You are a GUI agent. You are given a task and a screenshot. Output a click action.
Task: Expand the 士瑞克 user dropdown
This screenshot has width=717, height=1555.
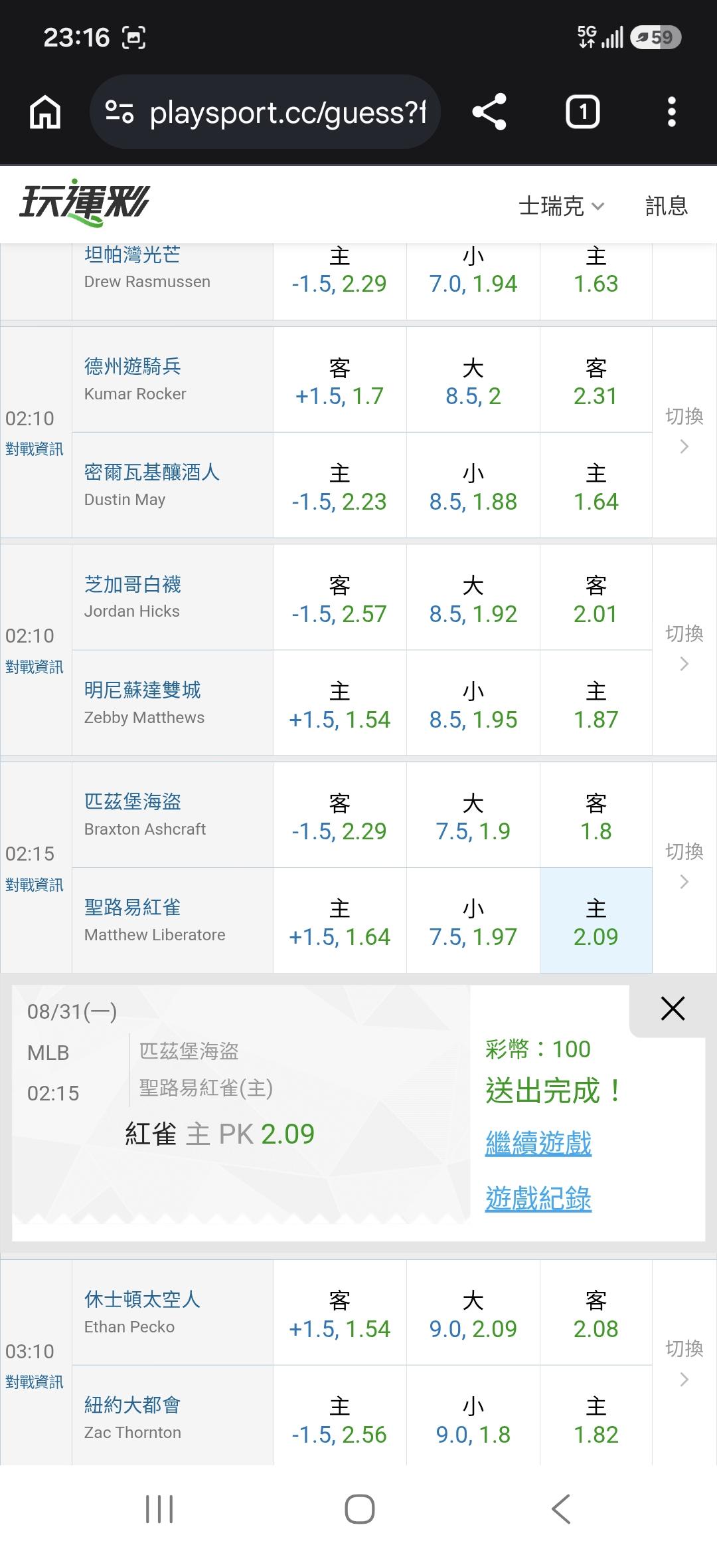562,206
